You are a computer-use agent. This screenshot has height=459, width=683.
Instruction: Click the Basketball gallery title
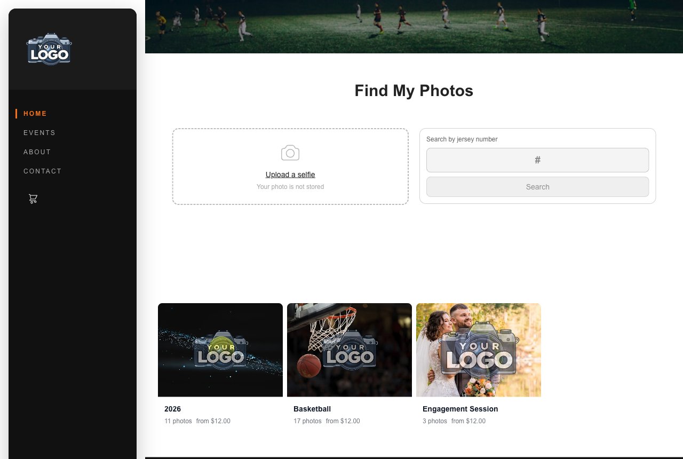(x=312, y=409)
